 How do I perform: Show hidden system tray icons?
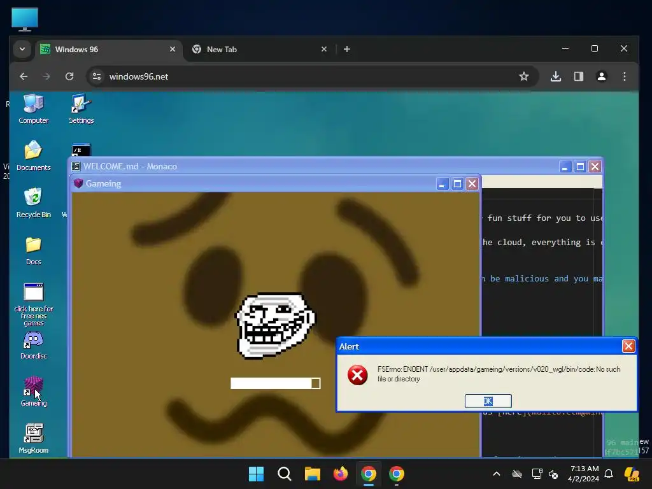[497, 474]
